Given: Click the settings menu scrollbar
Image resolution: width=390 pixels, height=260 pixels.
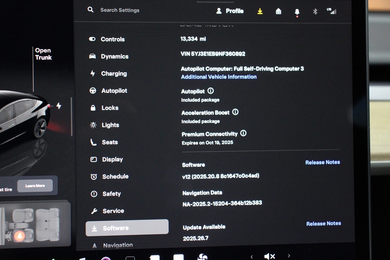Looking at the screenshot, I should pyautogui.click(x=71, y=116).
